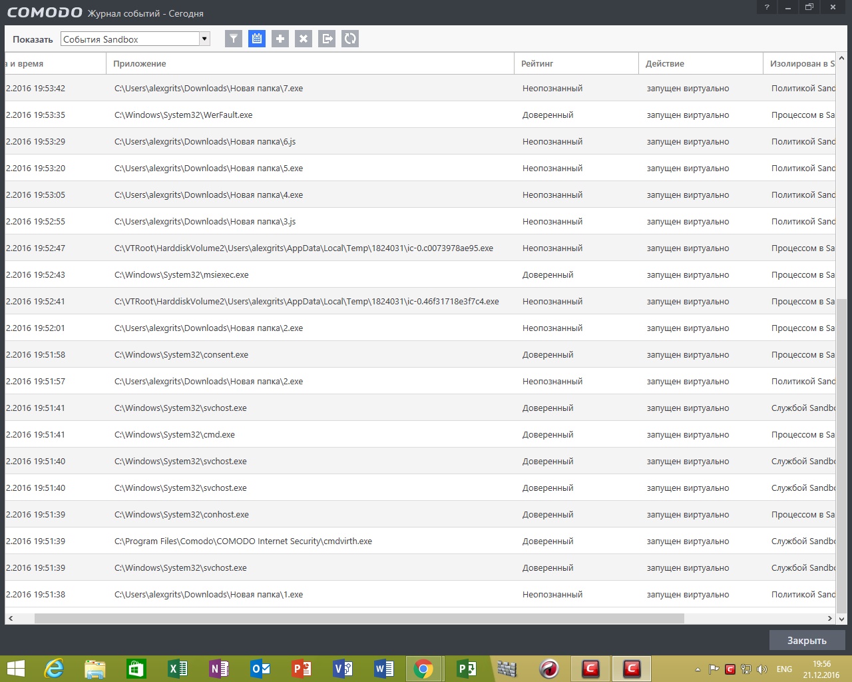Open the brick wall firewall taskbar icon
852x682 pixels.
point(507,668)
